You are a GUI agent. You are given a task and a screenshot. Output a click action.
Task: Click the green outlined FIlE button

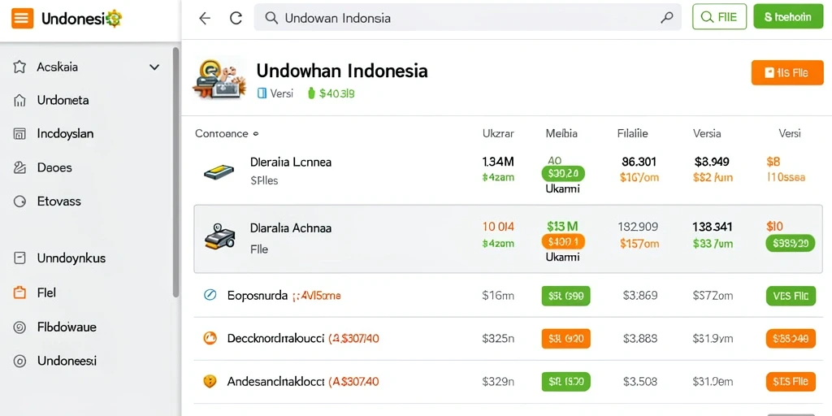point(720,17)
